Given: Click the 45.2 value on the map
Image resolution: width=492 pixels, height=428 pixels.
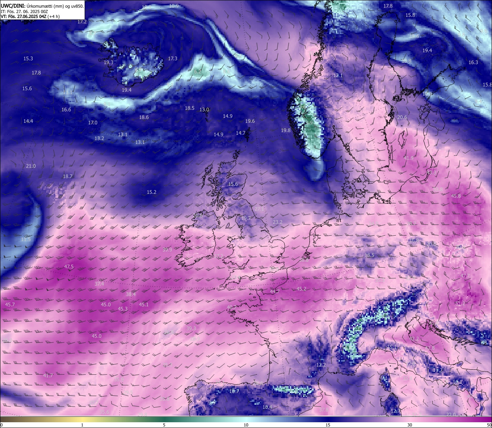Looking at the screenshot, I should point(301,289).
